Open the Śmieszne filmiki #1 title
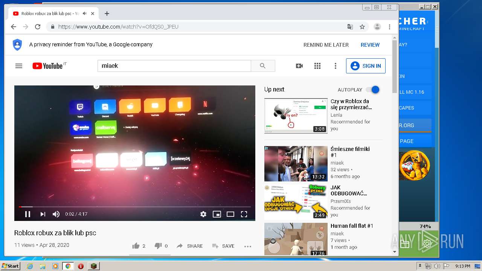The width and height of the screenshot is (482, 271). [350, 152]
